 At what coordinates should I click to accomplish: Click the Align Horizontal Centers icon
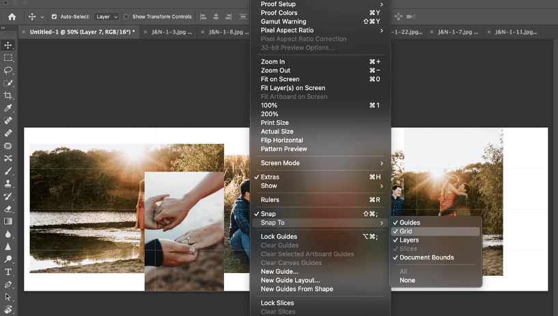point(216,16)
